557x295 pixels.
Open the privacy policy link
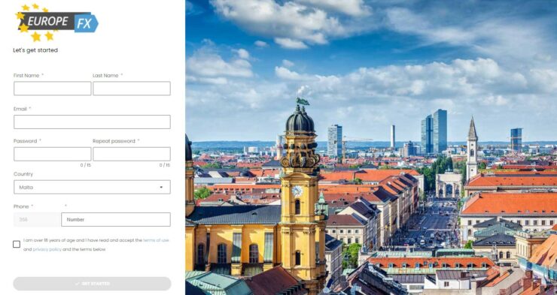coord(47,249)
